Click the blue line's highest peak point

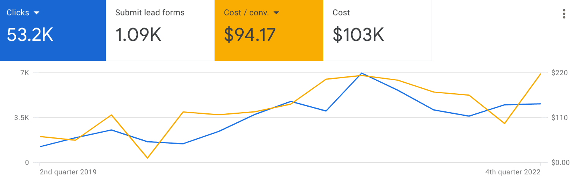pyautogui.click(x=361, y=73)
